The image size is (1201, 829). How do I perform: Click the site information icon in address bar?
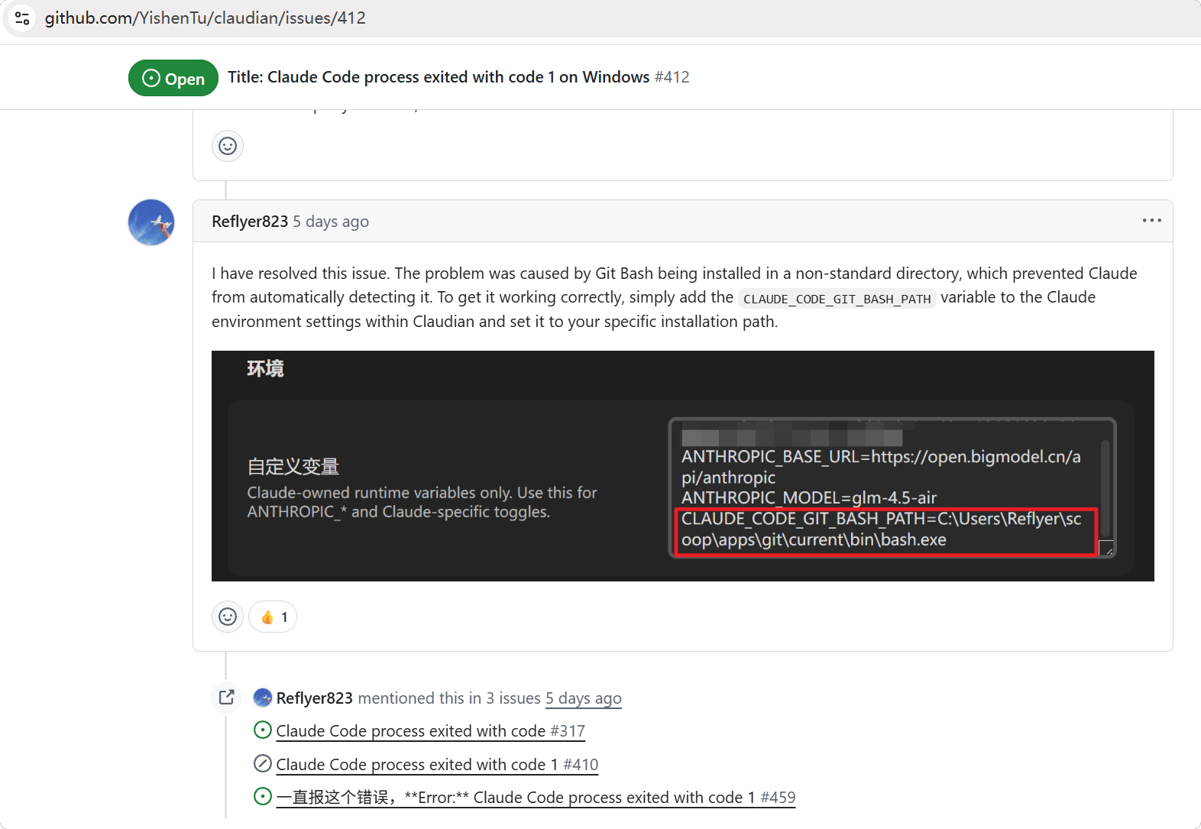[x=22, y=18]
